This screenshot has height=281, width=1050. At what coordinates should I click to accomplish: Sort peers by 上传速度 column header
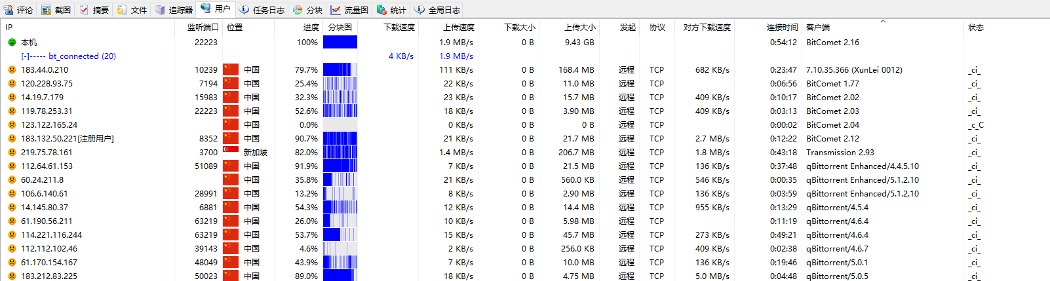(458, 28)
